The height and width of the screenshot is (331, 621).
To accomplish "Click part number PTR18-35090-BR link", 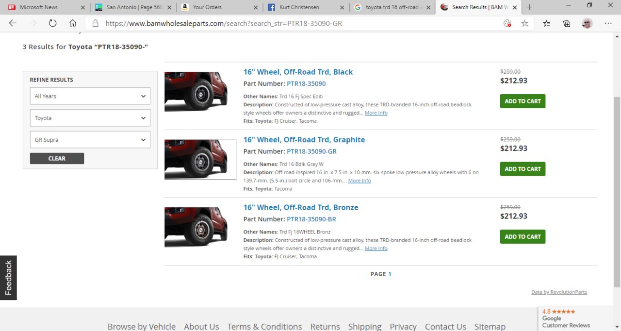I will (x=311, y=219).
